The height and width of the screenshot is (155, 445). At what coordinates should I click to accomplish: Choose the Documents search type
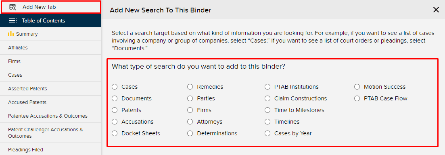click(115, 98)
